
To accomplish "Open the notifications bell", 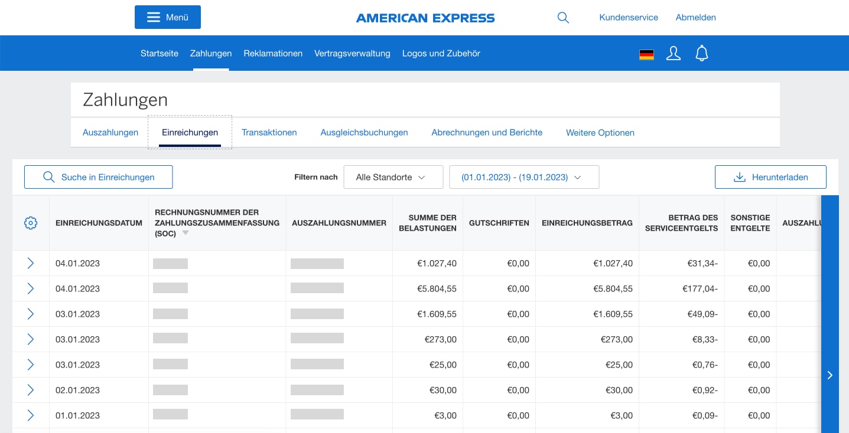I will (701, 53).
